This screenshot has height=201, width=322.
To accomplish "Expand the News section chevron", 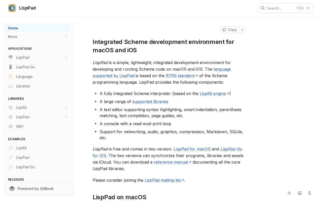I will click(66, 37).
